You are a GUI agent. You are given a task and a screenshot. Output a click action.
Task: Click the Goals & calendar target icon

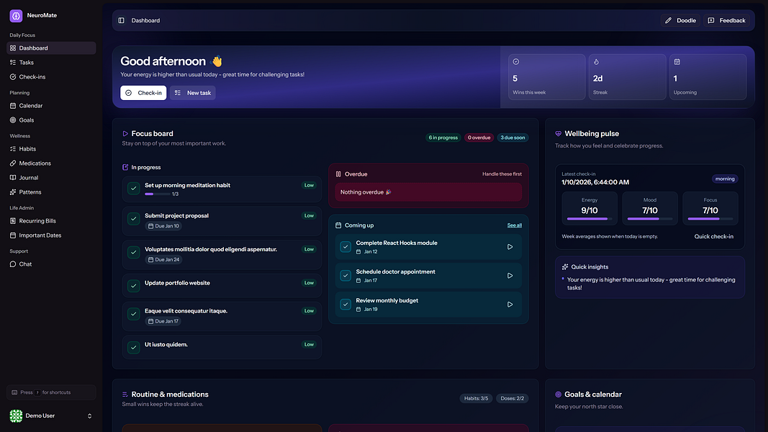(x=559, y=395)
